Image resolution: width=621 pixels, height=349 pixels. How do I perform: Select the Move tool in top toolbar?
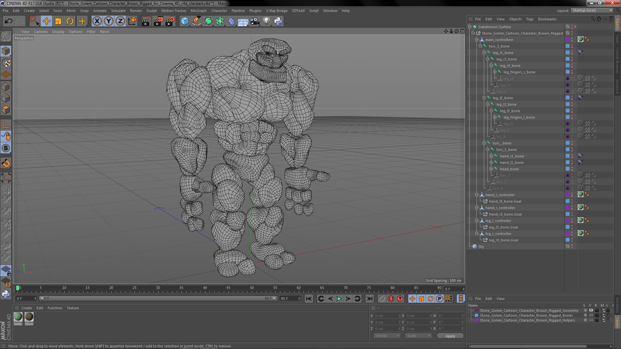[46, 21]
